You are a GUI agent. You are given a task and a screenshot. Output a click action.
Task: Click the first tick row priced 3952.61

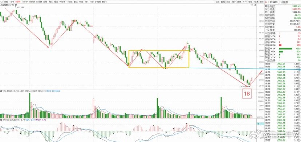[282, 64]
